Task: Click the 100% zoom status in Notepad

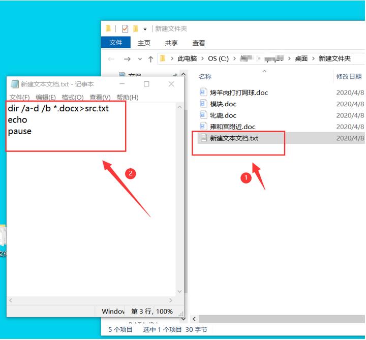Action: click(x=164, y=312)
